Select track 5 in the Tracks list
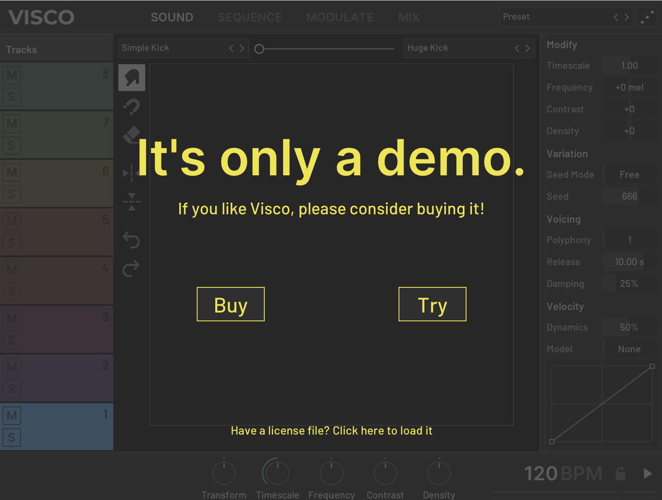 (x=57, y=232)
